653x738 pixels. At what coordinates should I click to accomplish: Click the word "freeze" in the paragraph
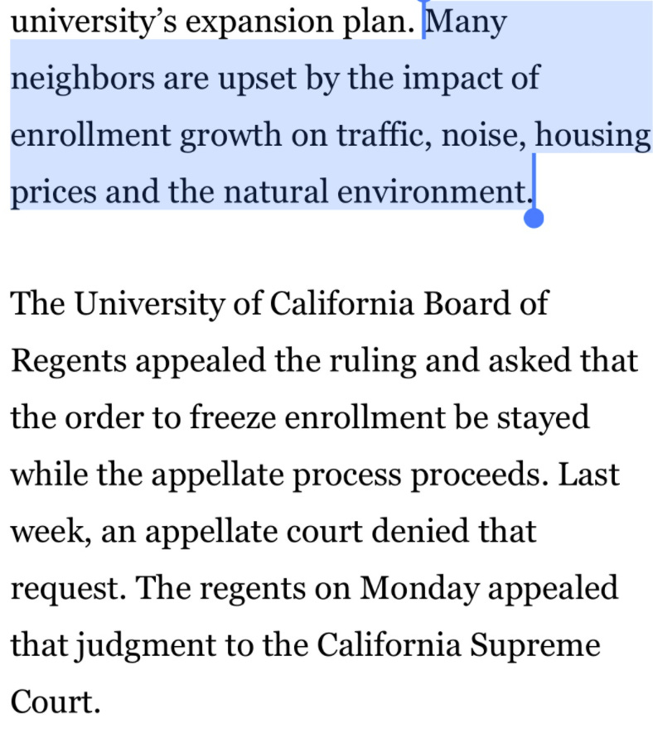click(x=233, y=417)
